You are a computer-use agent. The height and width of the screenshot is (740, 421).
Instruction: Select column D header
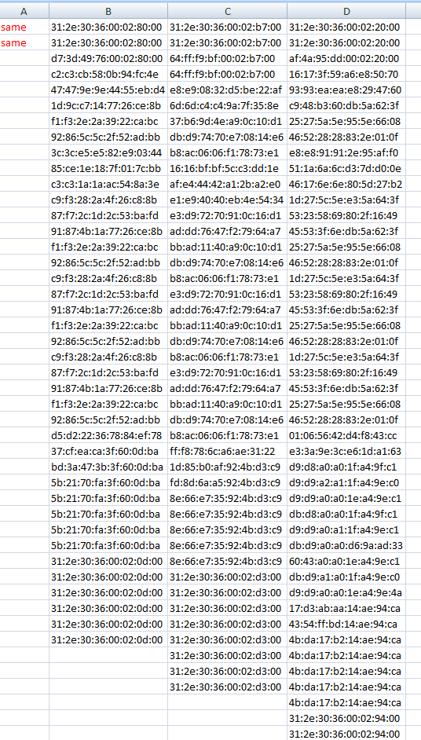tap(346, 11)
